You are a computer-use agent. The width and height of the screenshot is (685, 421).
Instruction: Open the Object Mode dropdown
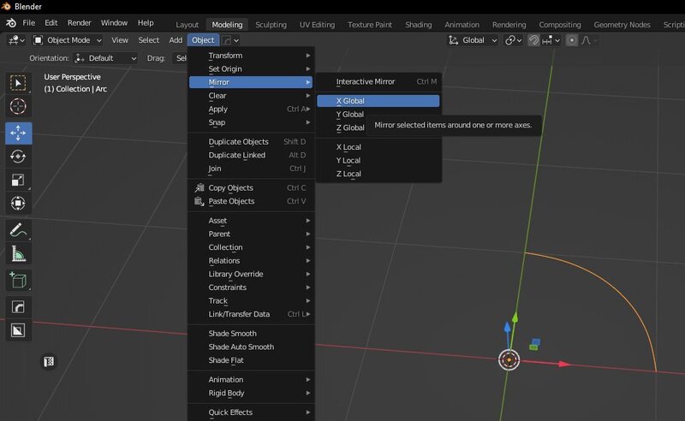[67, 40]
